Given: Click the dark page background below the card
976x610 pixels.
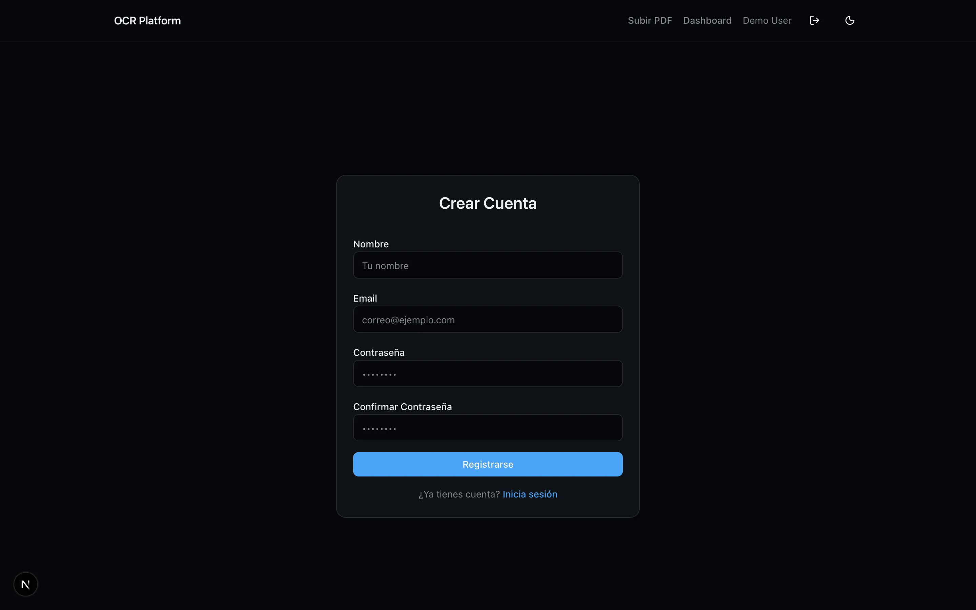Looking at the screenshot, I should coord(488,565).
